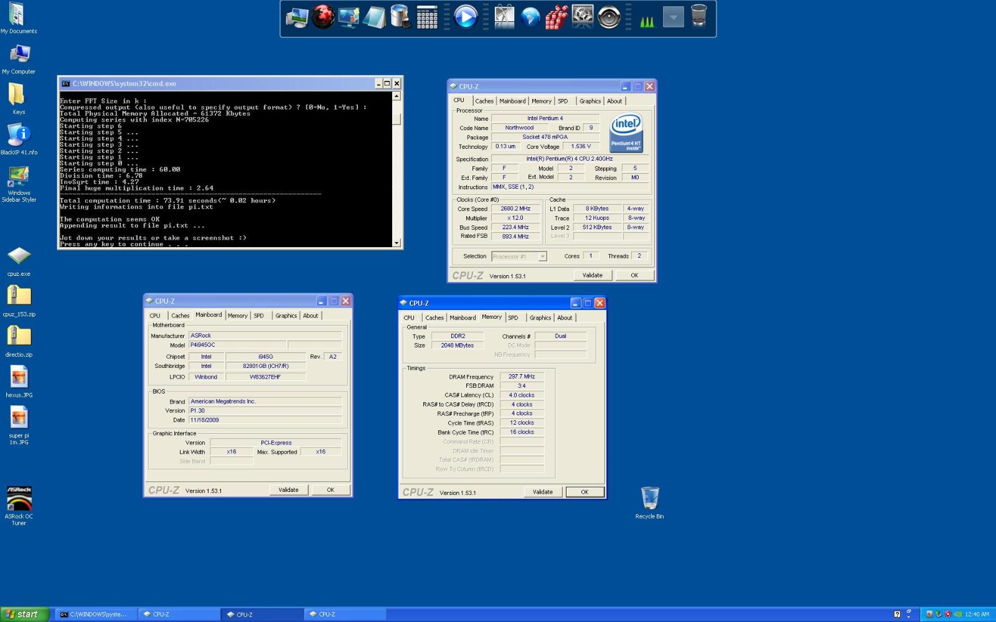Open super pi 1m.JPG image file
The width and height of the screenshot is (996, 622).
[x=19, y=425]
